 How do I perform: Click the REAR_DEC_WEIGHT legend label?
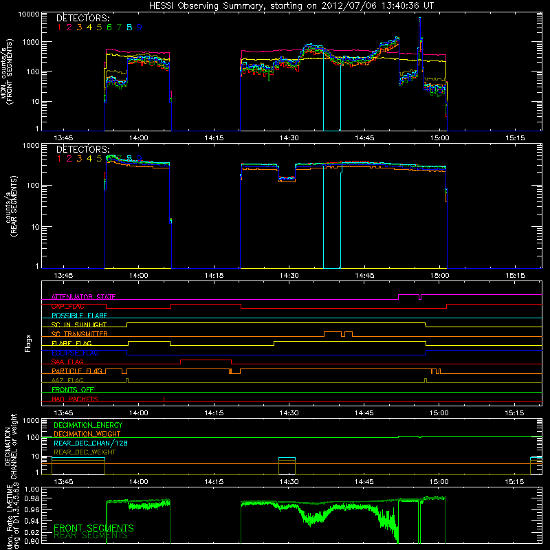click(x=85, y=452)
